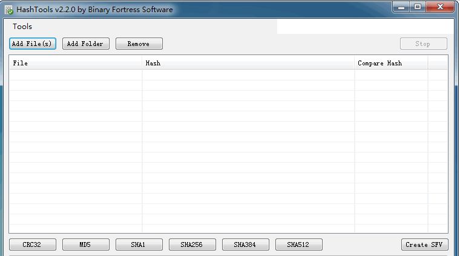Calculate MD5 hash
This screenshot has height=256, width=460.
click(86, 245)
